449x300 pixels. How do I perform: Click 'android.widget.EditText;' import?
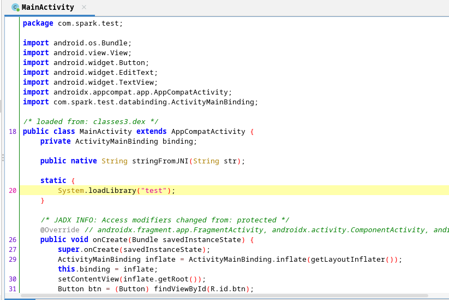(105, 73)
